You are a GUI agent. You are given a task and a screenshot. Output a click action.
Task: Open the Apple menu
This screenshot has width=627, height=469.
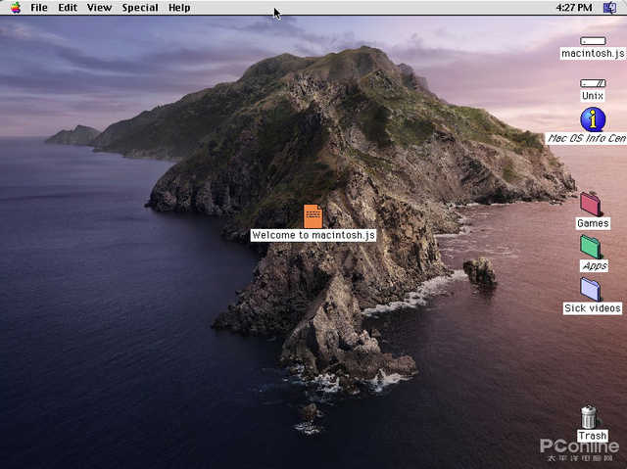(x=16, y=8)
